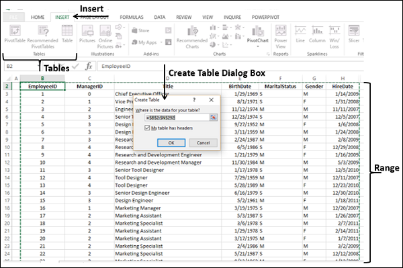
Task: Insert a Slicer filter
Action: pos(354,34)
